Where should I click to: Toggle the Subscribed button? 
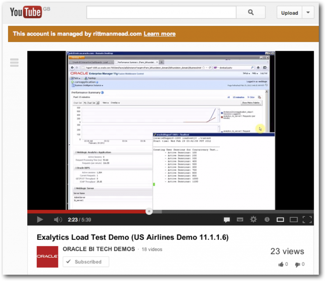[86, 262]
